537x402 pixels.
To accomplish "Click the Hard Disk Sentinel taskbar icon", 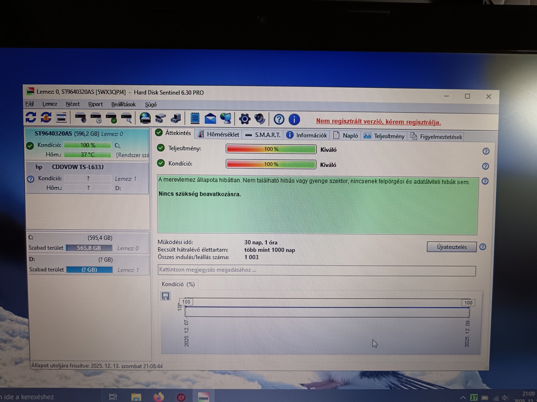I will [x=204, y=397].
